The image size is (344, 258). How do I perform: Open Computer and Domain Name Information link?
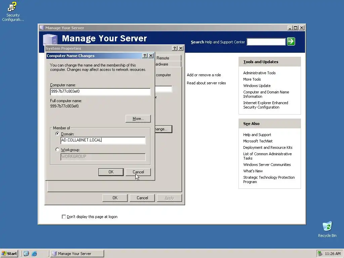(x=266, y=94)
